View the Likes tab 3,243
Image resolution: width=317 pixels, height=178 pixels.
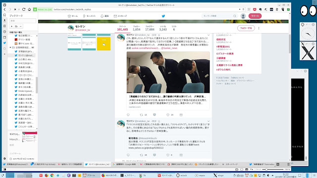[163, 28]
